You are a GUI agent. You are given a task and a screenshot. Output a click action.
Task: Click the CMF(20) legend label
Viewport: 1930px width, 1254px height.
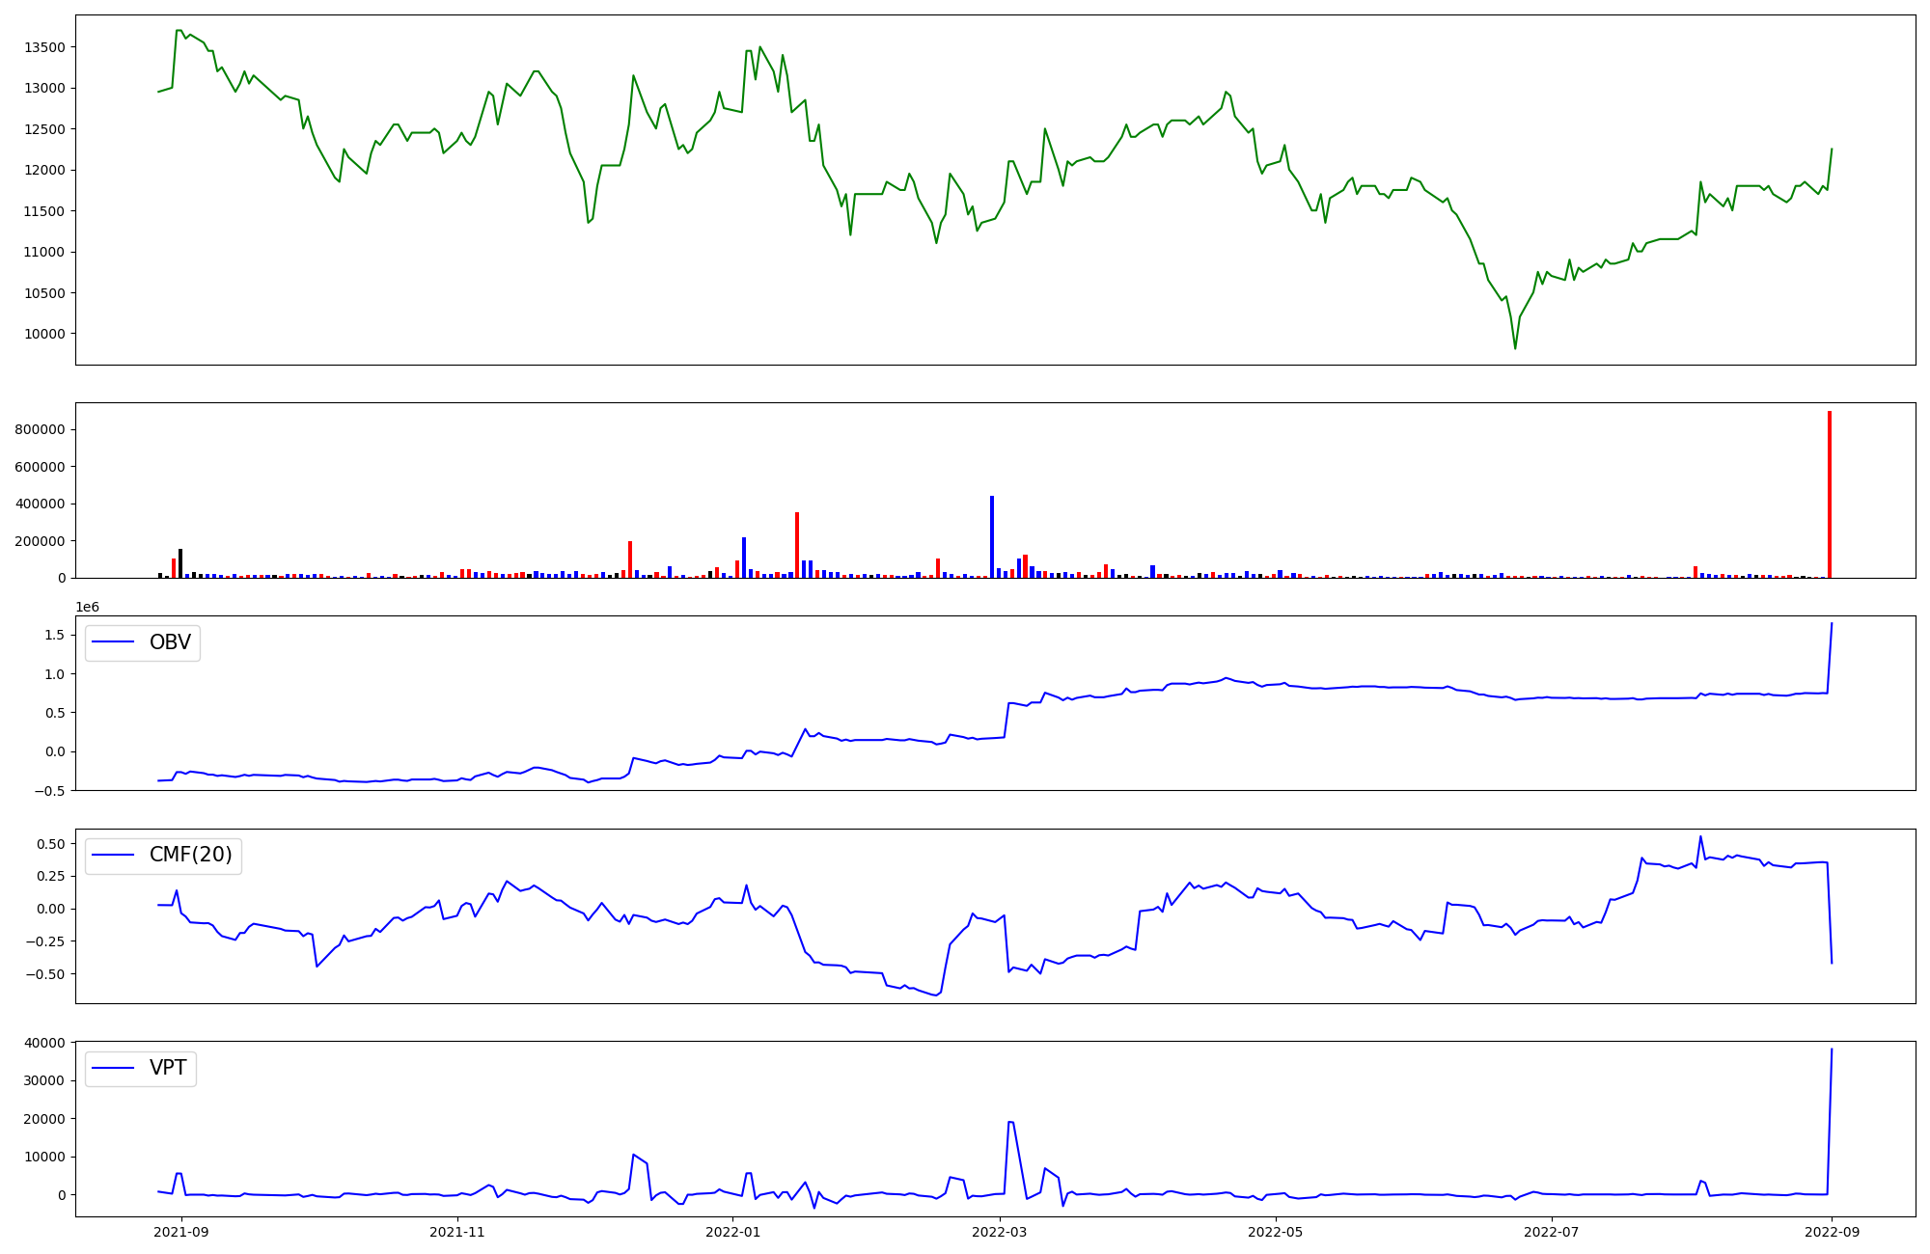click(x=190, y=855)
